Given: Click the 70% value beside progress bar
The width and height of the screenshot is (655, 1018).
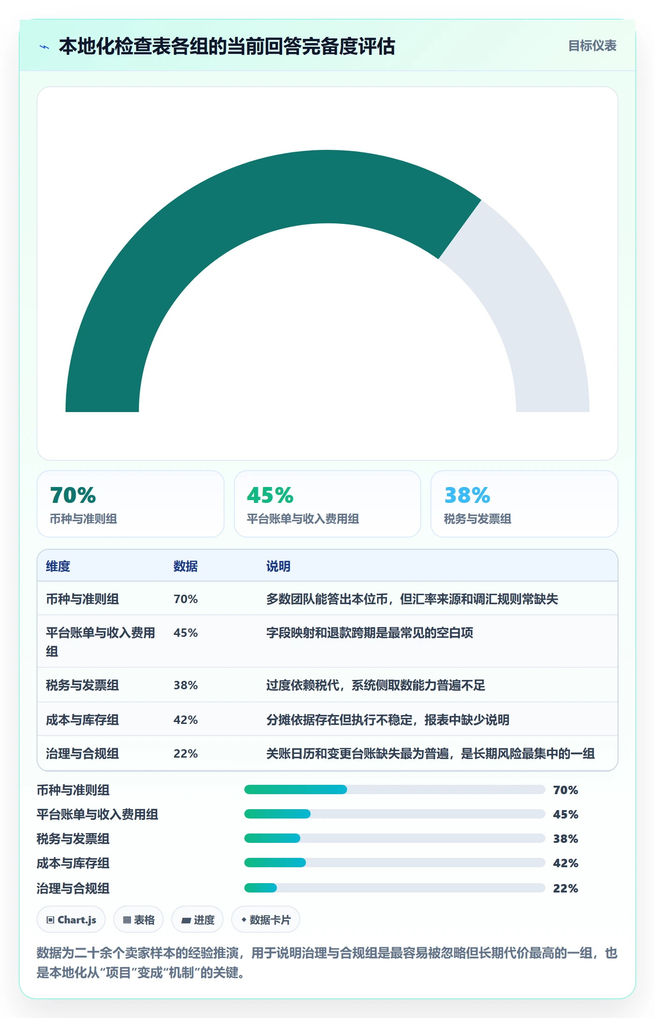Looking at the screenshot, I should pos(566,790).
